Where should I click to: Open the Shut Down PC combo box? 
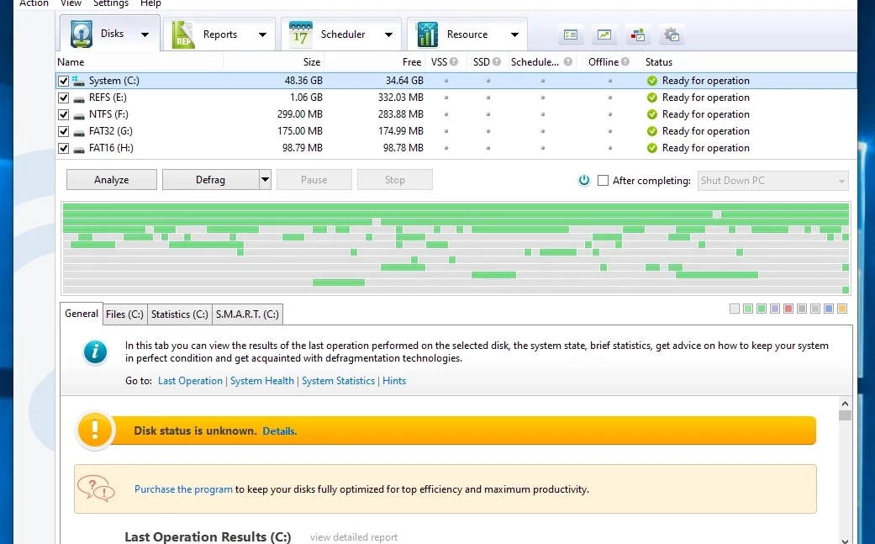point(772,181)
